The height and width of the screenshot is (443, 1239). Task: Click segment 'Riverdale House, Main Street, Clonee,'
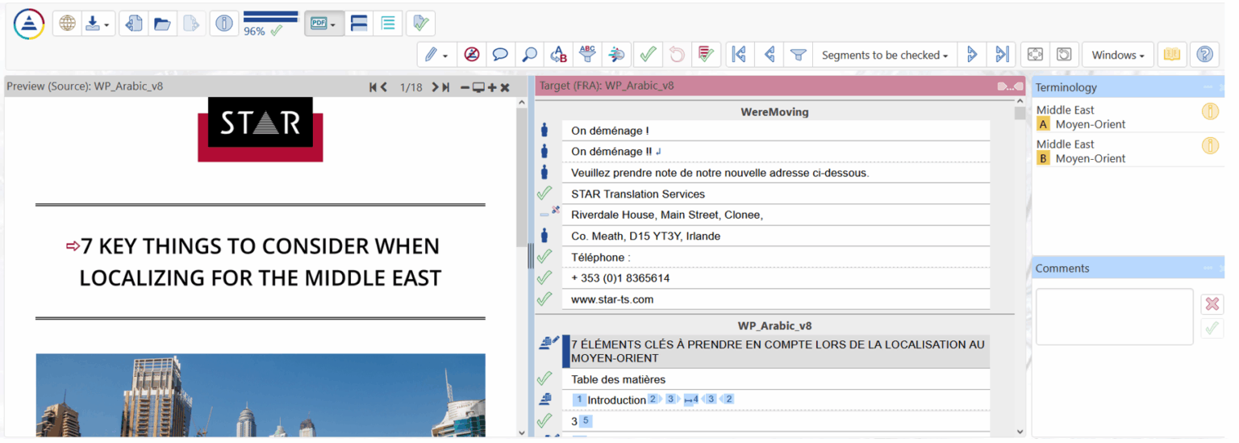[x=775, y=215]
